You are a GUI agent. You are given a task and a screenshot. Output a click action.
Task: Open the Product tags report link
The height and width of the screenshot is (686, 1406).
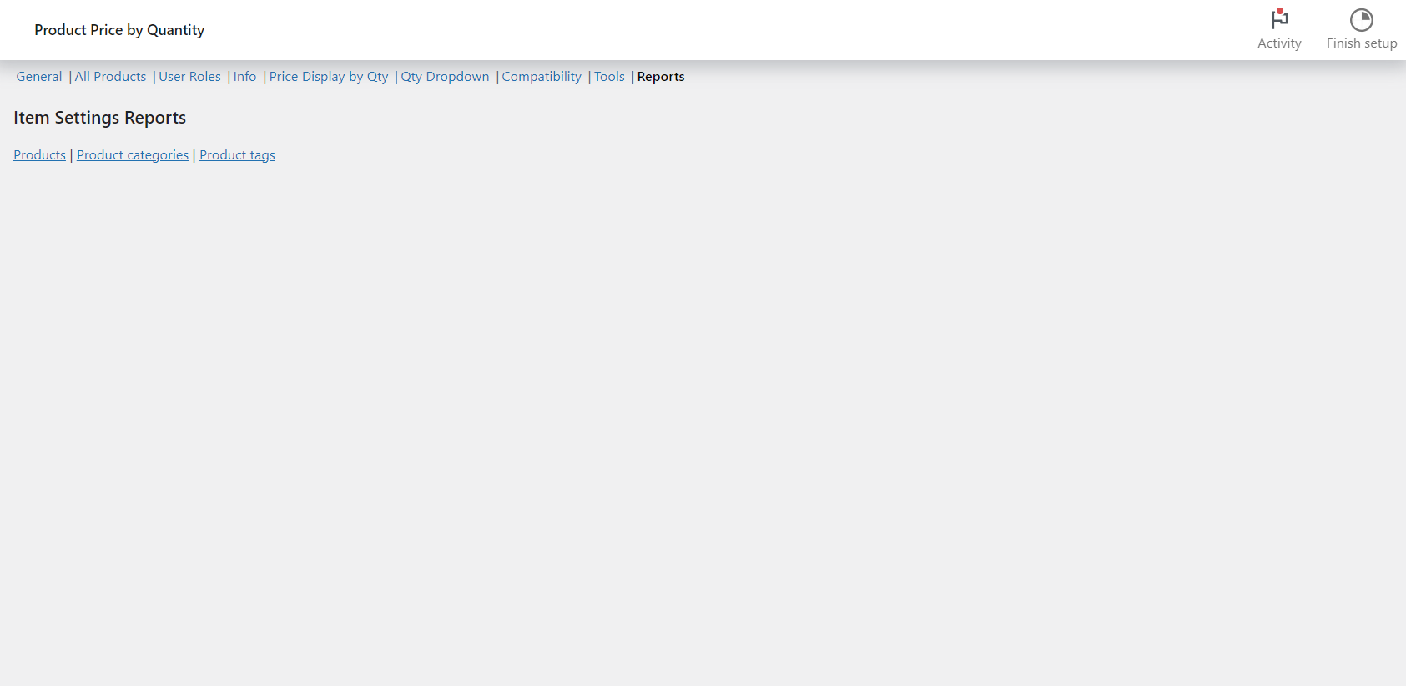[x=237, y=155]
